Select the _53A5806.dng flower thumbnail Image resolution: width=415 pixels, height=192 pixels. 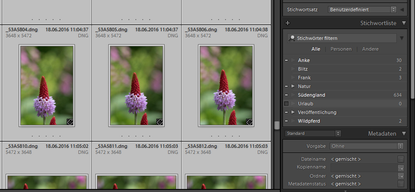pyautogui.click(x=226, y=85)
